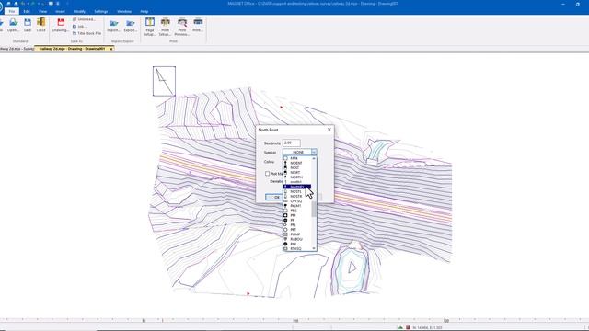Click the Job save-as option

pyautogui.click(x=80, y=27)
